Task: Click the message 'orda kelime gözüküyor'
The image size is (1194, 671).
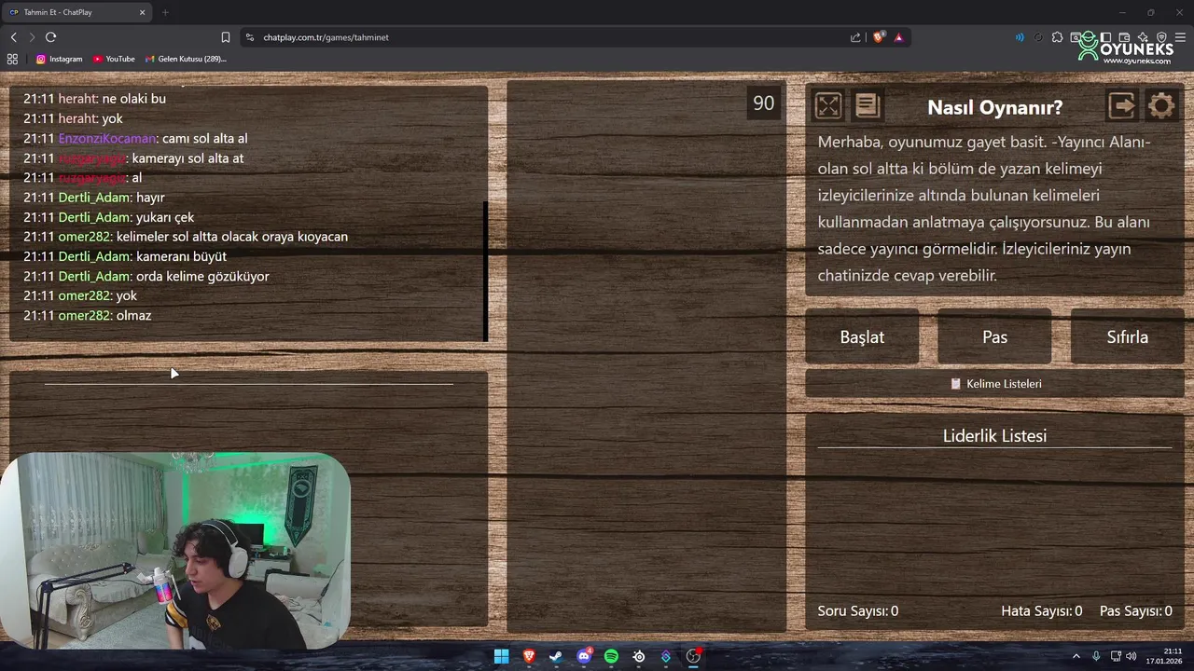Action: 202,276
